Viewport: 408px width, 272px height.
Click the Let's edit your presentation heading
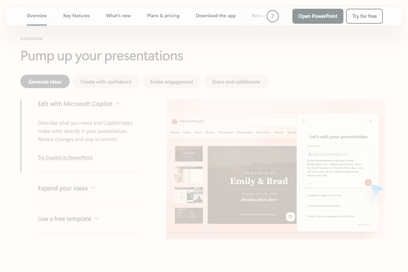point(339,137)
